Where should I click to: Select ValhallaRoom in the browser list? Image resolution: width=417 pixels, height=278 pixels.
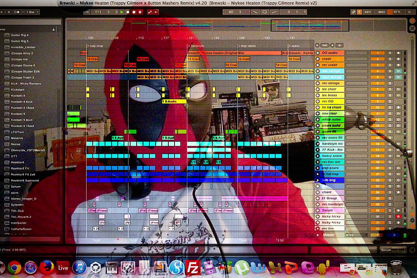[21, 229]
